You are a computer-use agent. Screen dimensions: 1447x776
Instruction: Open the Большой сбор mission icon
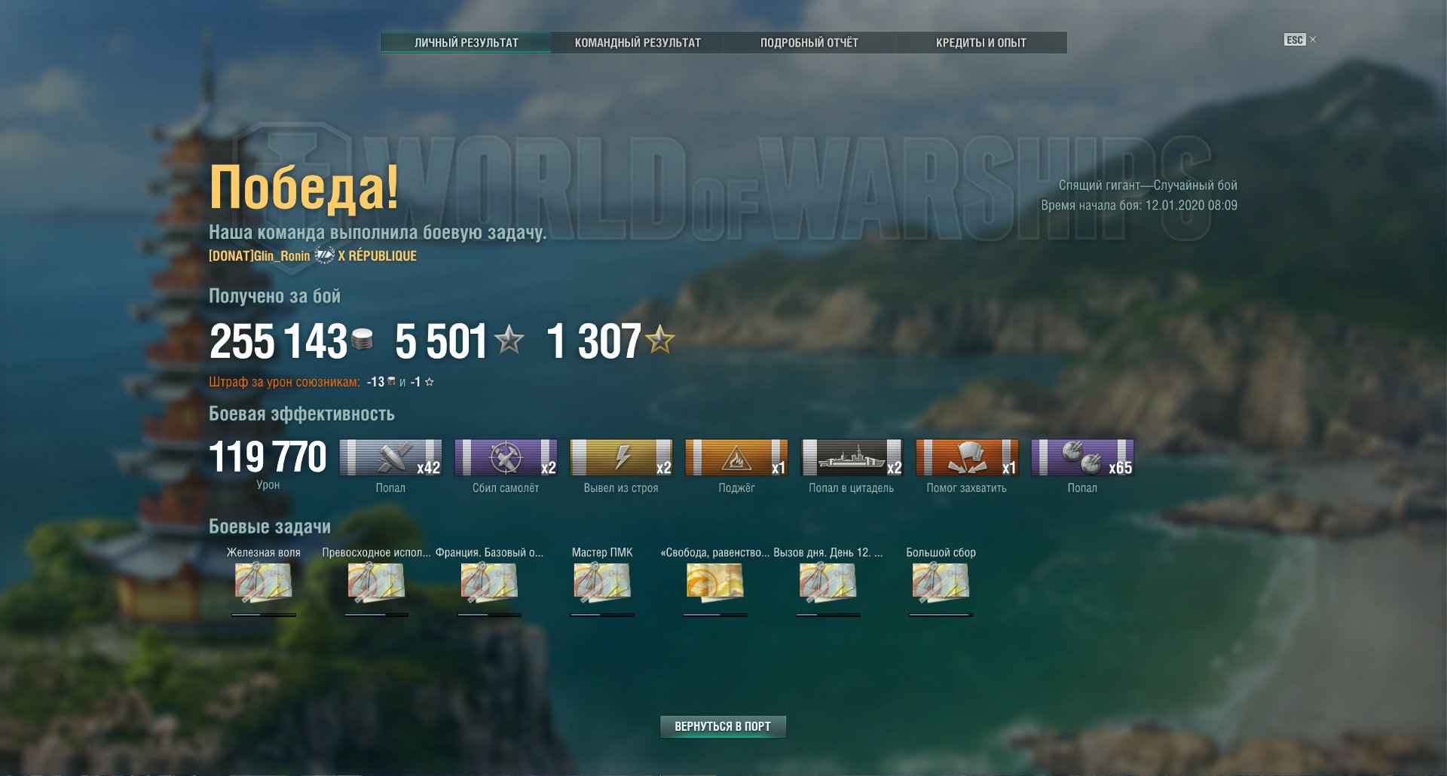(941, 583)
